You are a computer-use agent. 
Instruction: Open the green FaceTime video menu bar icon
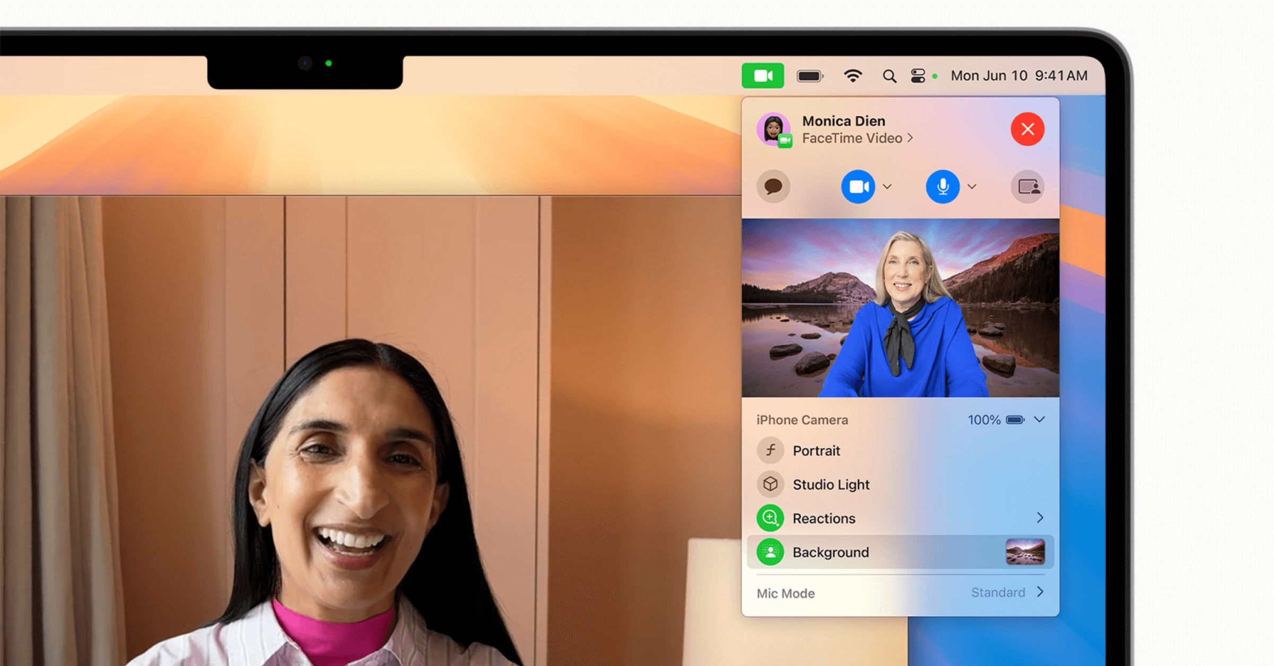coord(763,76)
